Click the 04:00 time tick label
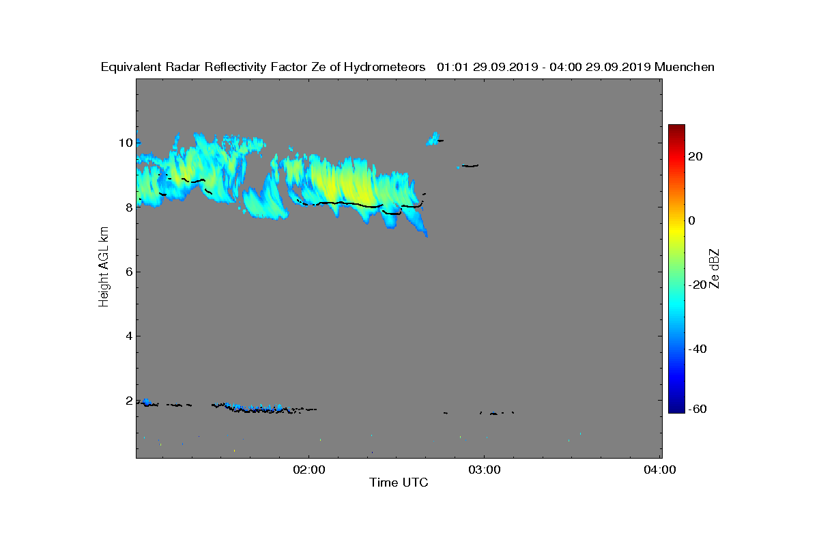Screen dimensions: 819x546 661,470
